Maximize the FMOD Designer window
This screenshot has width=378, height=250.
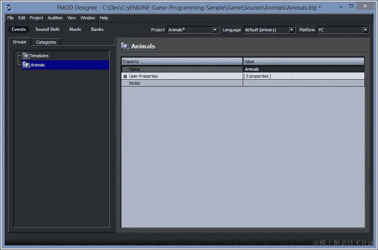coord(351,6)
